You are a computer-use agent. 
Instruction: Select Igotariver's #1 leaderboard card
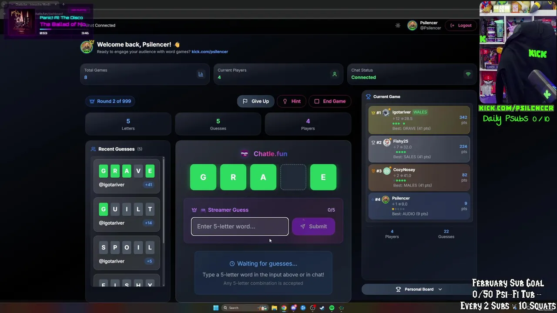pos(419,120)
